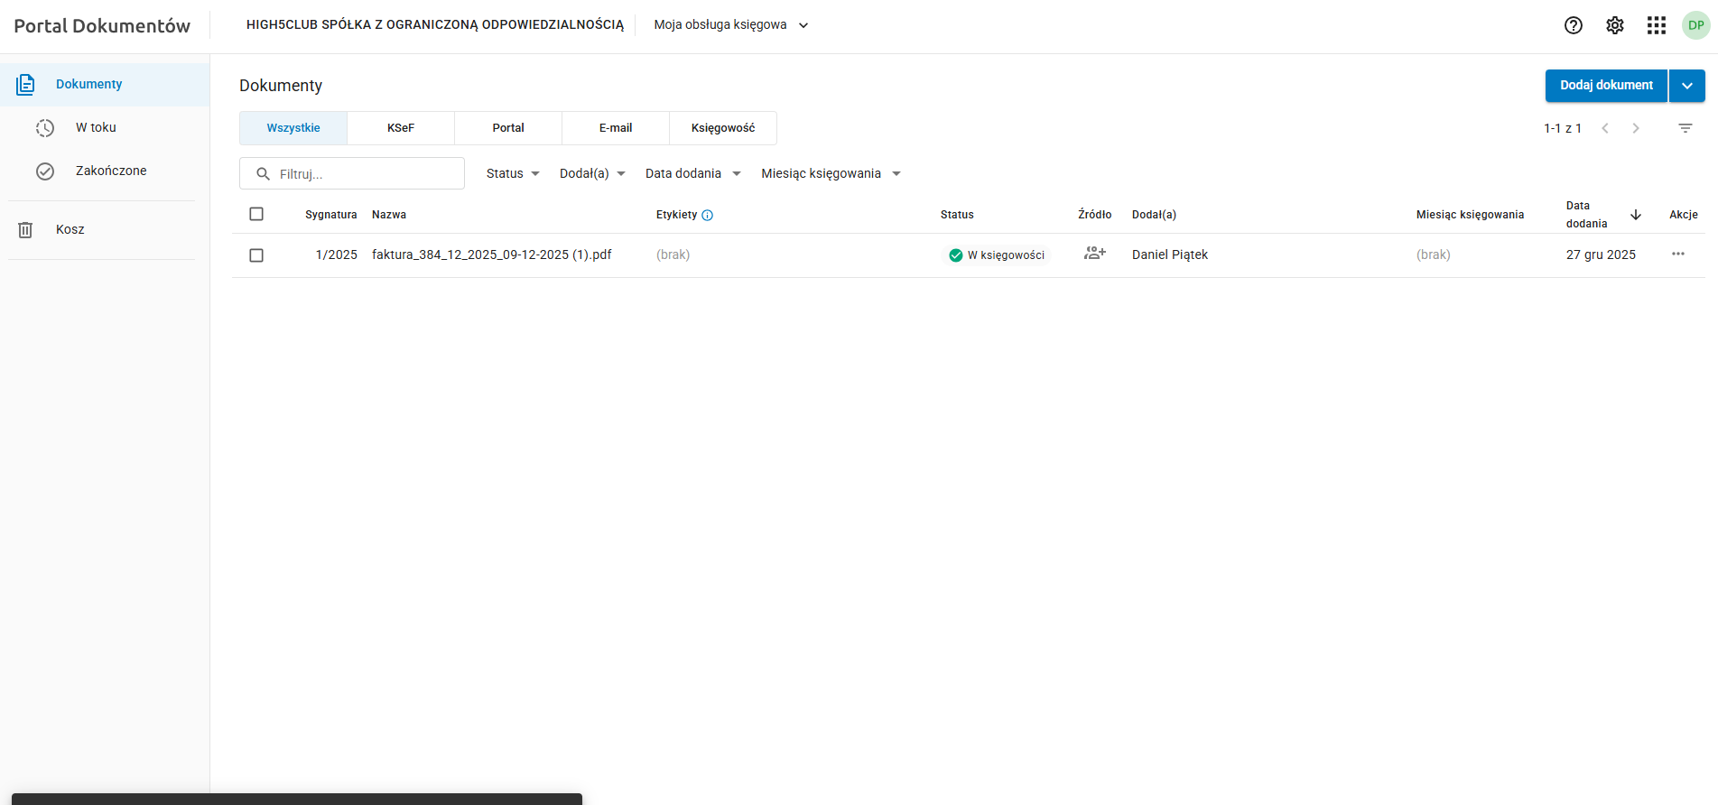1718x805 pixels.
Task: Open the Dodał(a) filter dropdown
Action: [x=592, y=173]
